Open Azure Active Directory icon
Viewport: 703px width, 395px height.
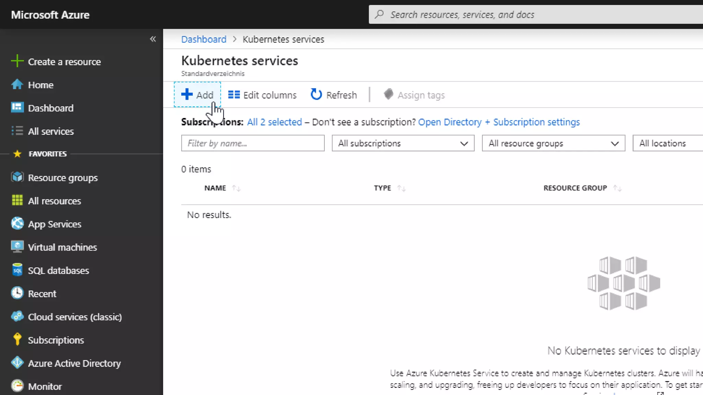click(x=17, y=363)
